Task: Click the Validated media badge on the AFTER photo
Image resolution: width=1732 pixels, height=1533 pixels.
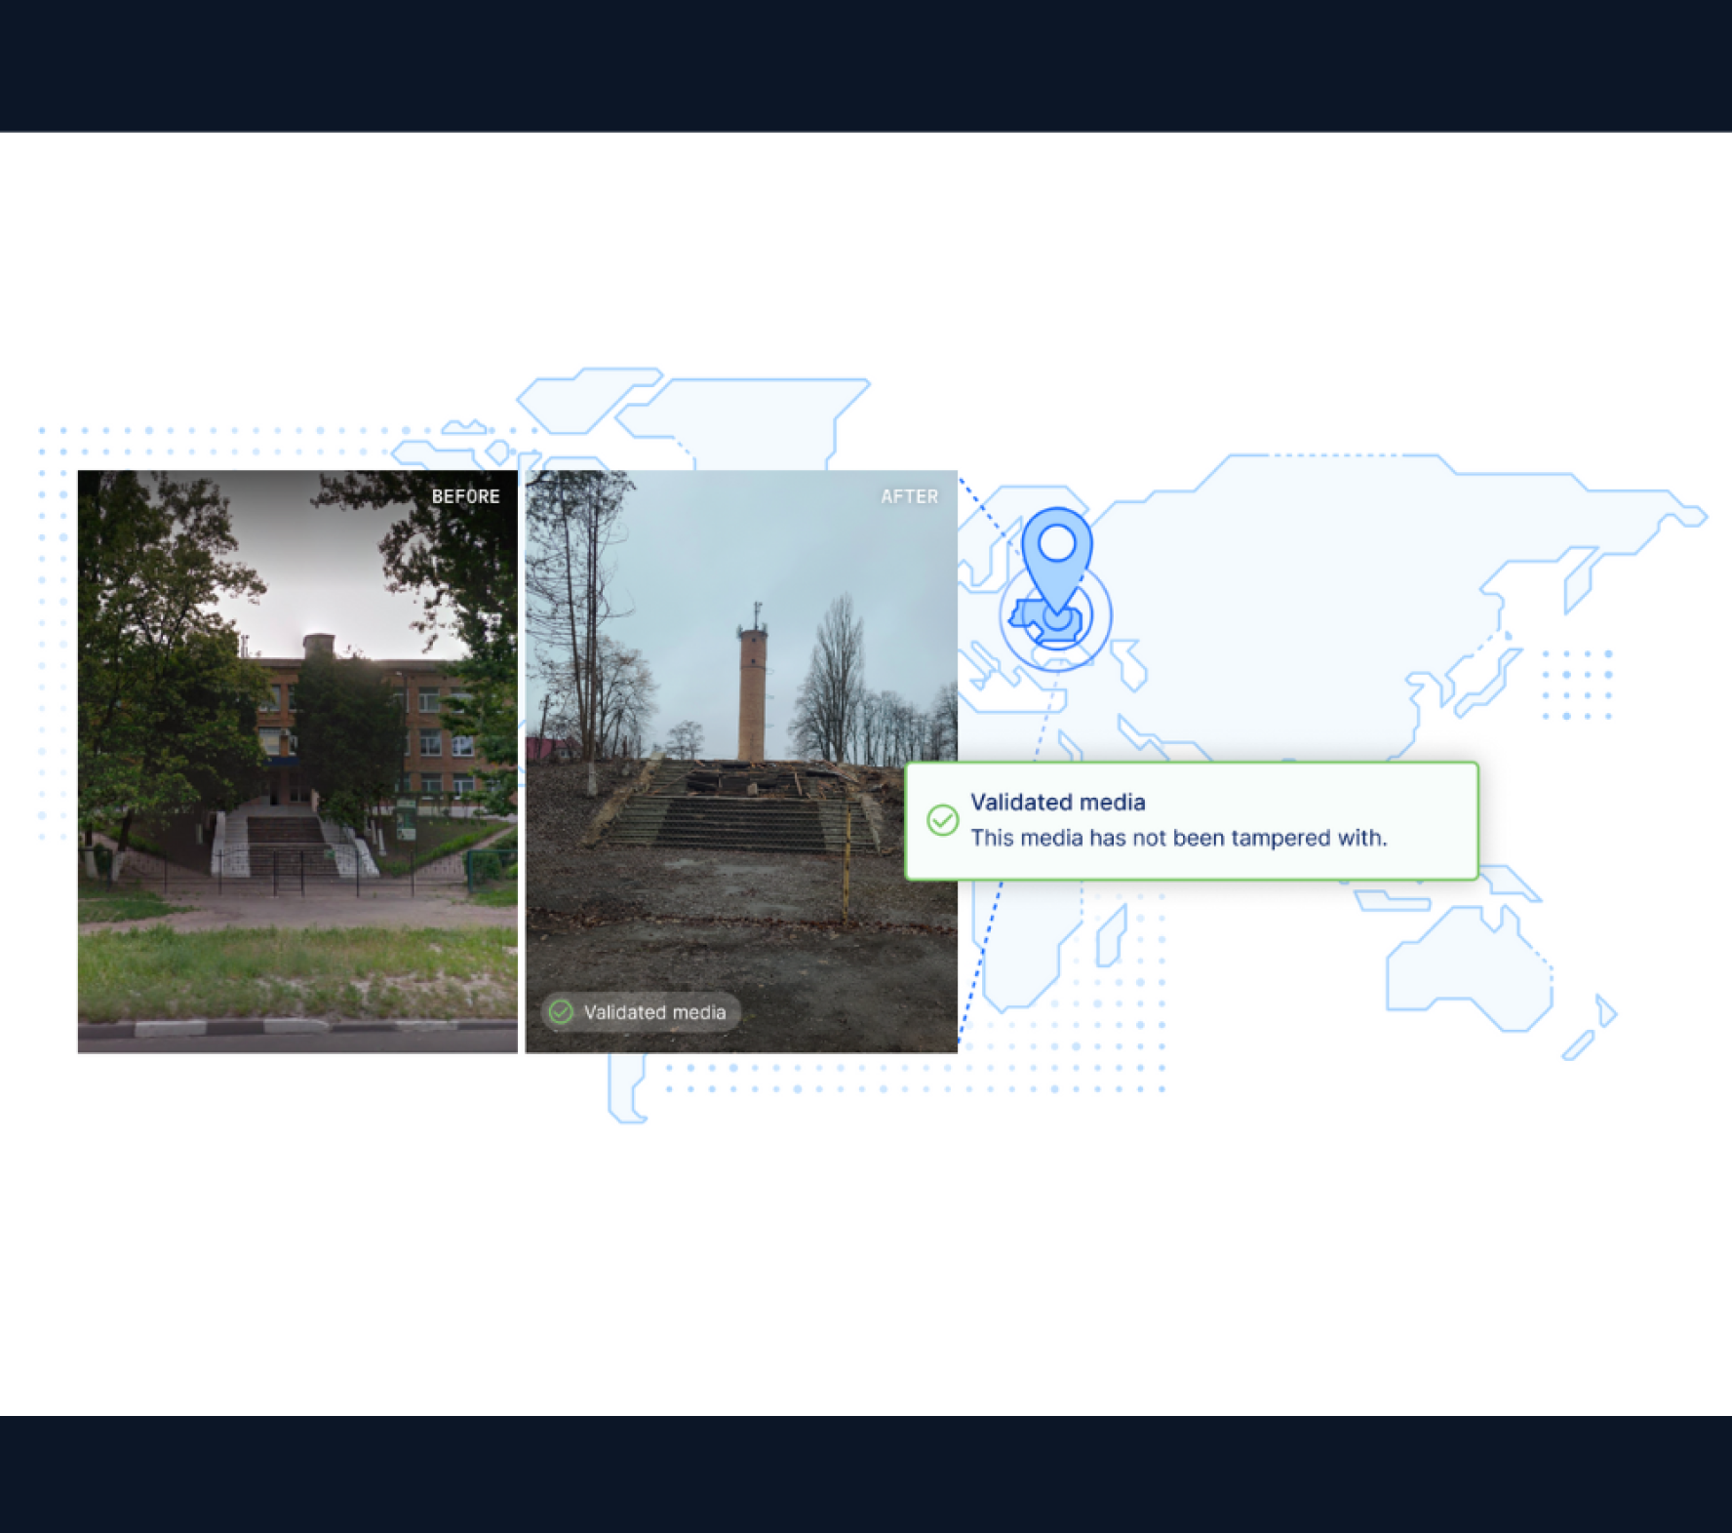Action: [x=641, y=1012]
